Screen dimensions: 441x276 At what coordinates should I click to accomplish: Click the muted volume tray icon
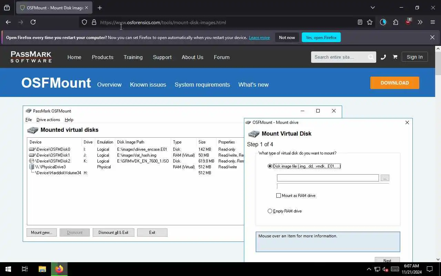click(x=386, y=269)
